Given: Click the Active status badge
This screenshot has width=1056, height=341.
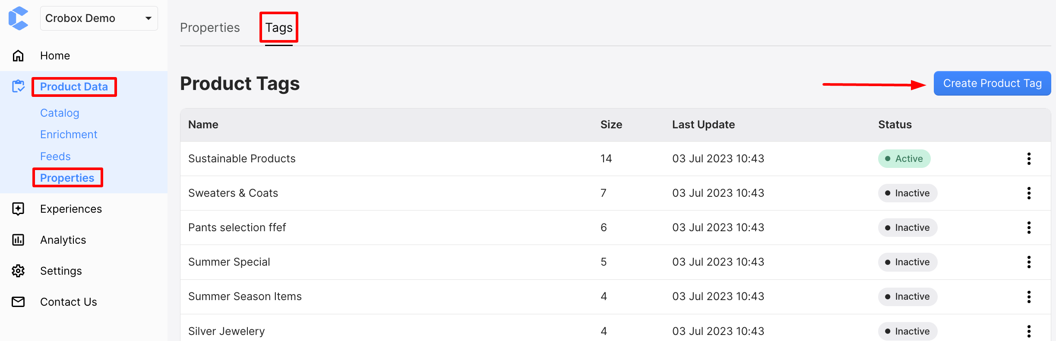Looking at the screenshot, I should pos(904,159).
